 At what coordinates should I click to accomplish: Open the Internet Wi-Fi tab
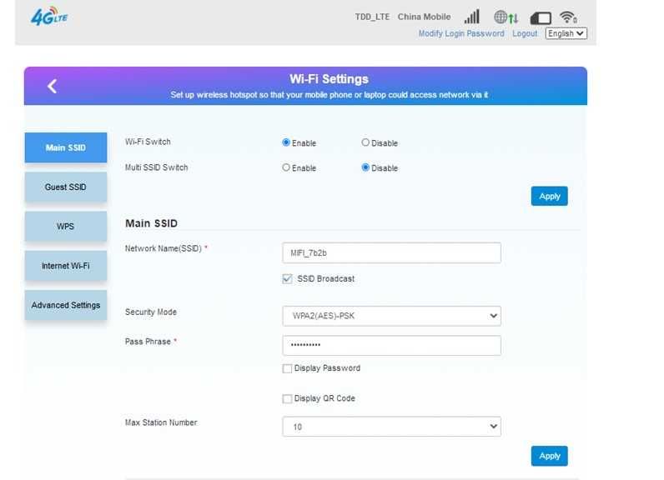click(66, 266)
